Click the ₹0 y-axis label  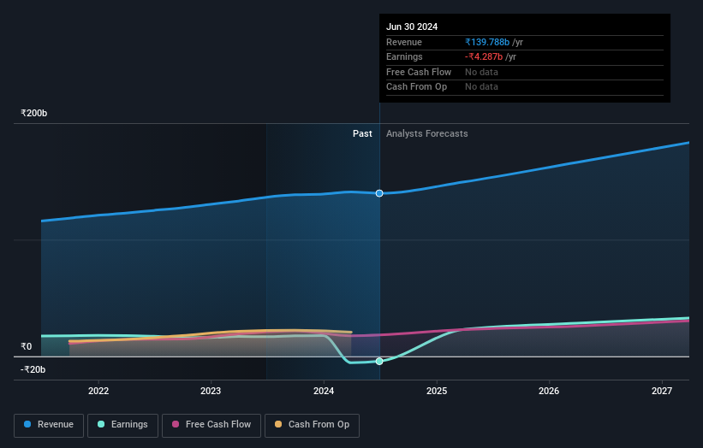[26, 346]
